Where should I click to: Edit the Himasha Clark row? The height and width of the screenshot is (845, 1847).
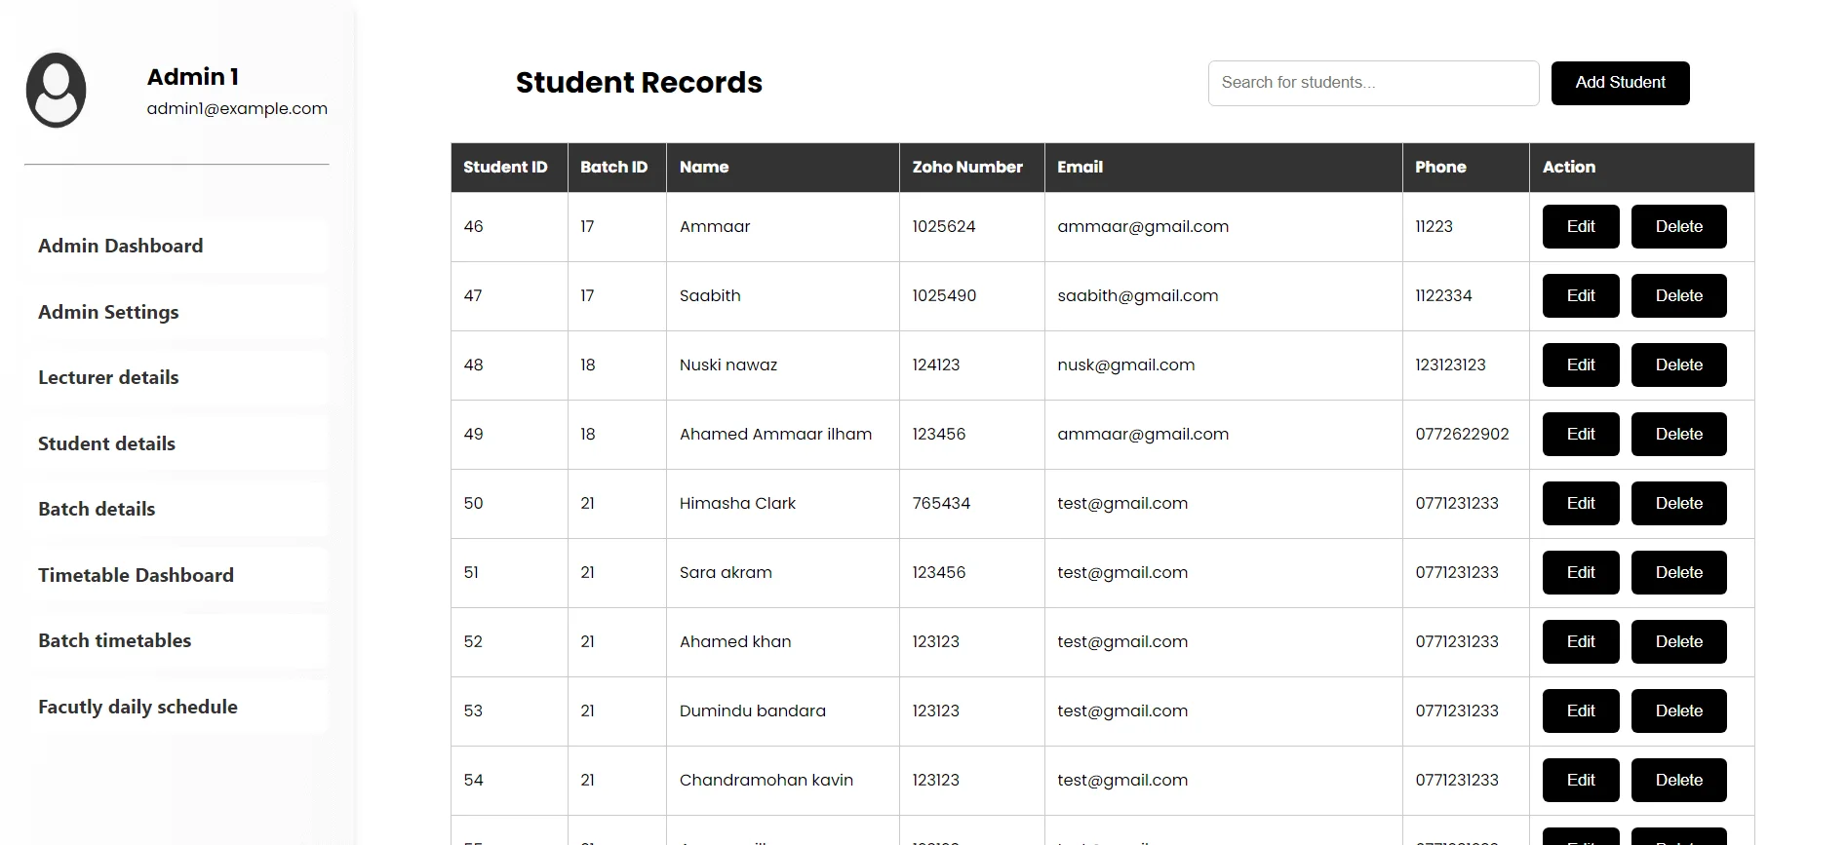tap(1581, 503)
